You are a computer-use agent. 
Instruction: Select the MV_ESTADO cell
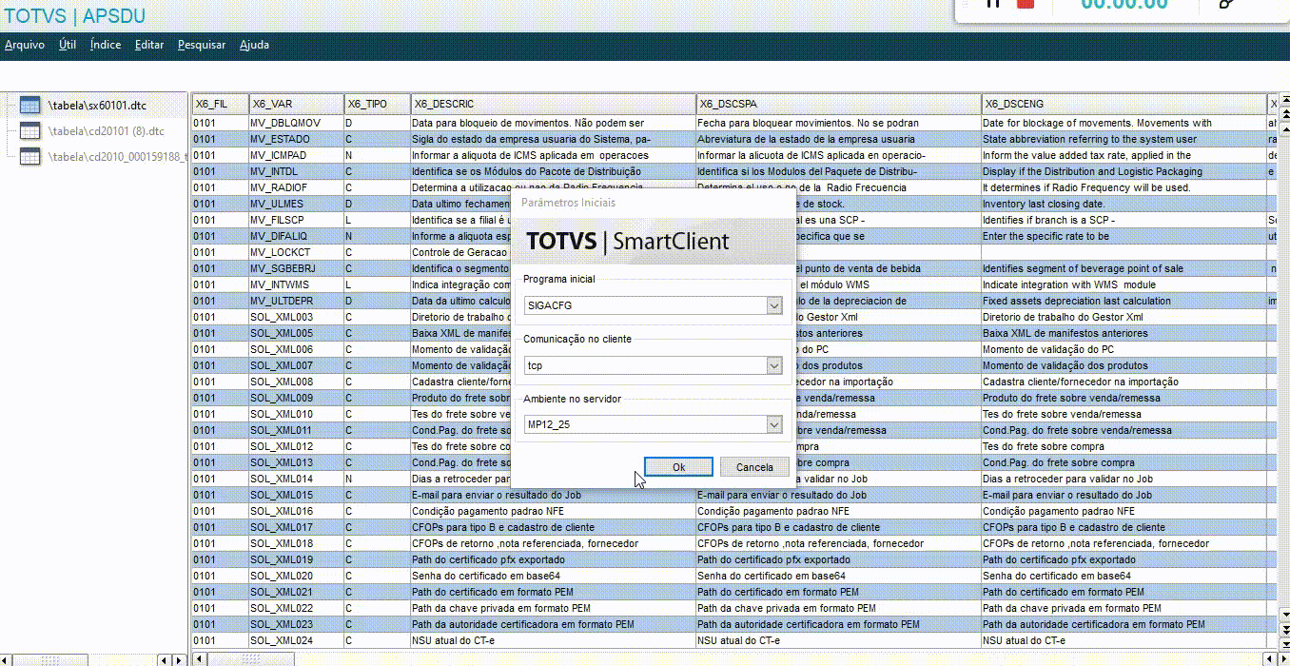pos(296,139)
